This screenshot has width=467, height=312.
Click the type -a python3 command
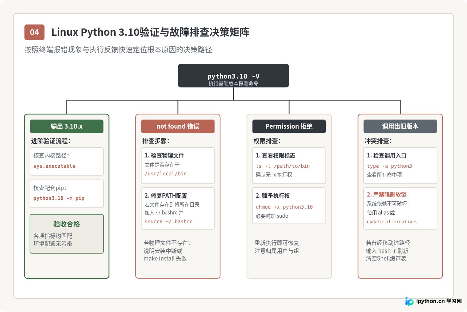[x=389, y=166]
